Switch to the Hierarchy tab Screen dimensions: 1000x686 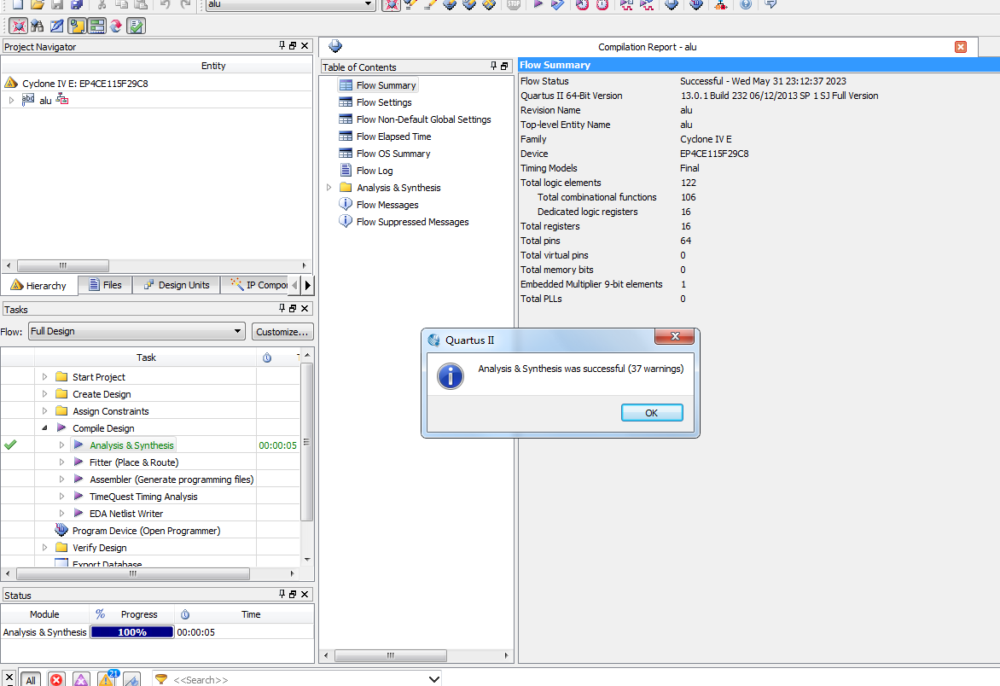pos(39,285)
